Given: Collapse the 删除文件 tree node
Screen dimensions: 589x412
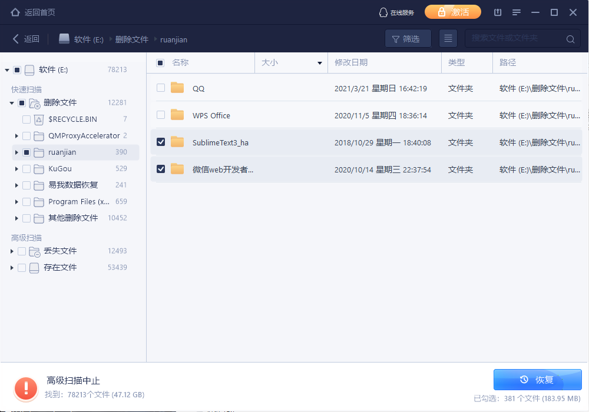Looking at the screenshot, I should click(x=12, y=103).
